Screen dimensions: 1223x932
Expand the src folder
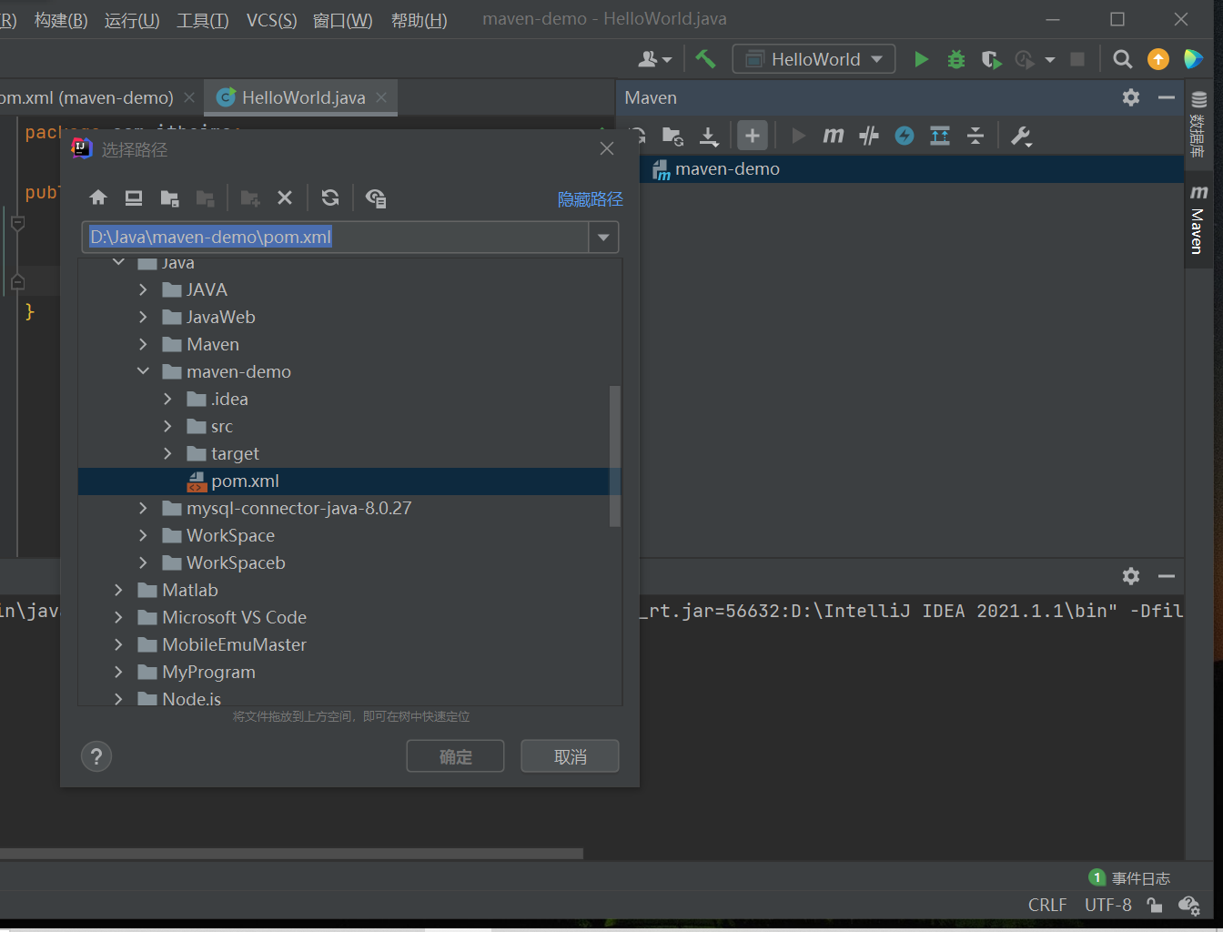167,426
